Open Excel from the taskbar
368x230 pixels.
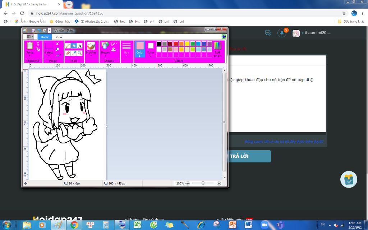(137, 225)
